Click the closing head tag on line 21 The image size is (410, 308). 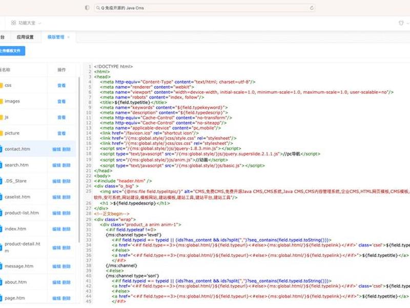point(104,171)
